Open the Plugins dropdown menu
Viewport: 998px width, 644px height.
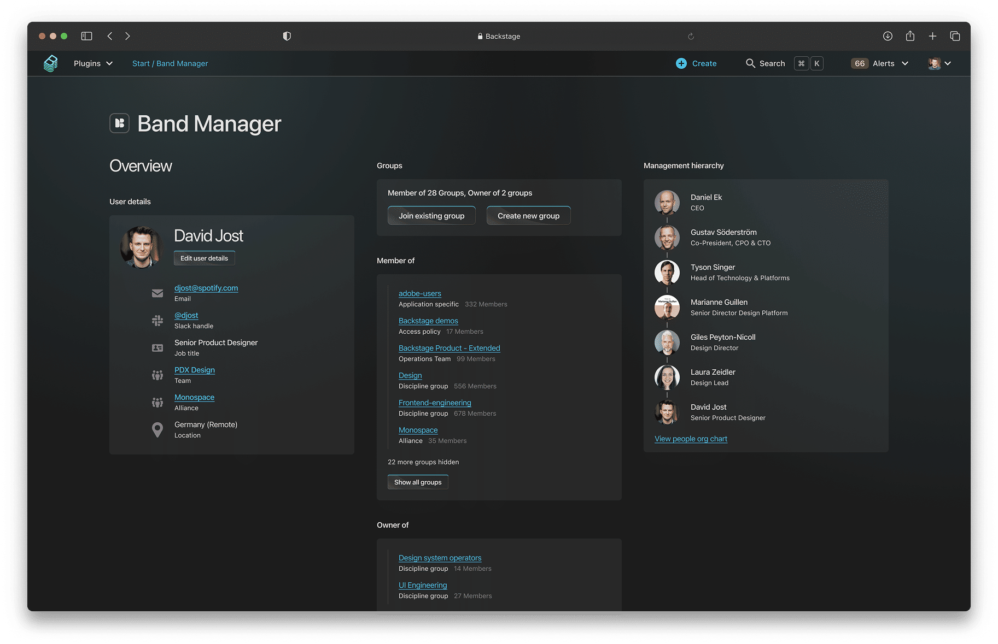93,63
